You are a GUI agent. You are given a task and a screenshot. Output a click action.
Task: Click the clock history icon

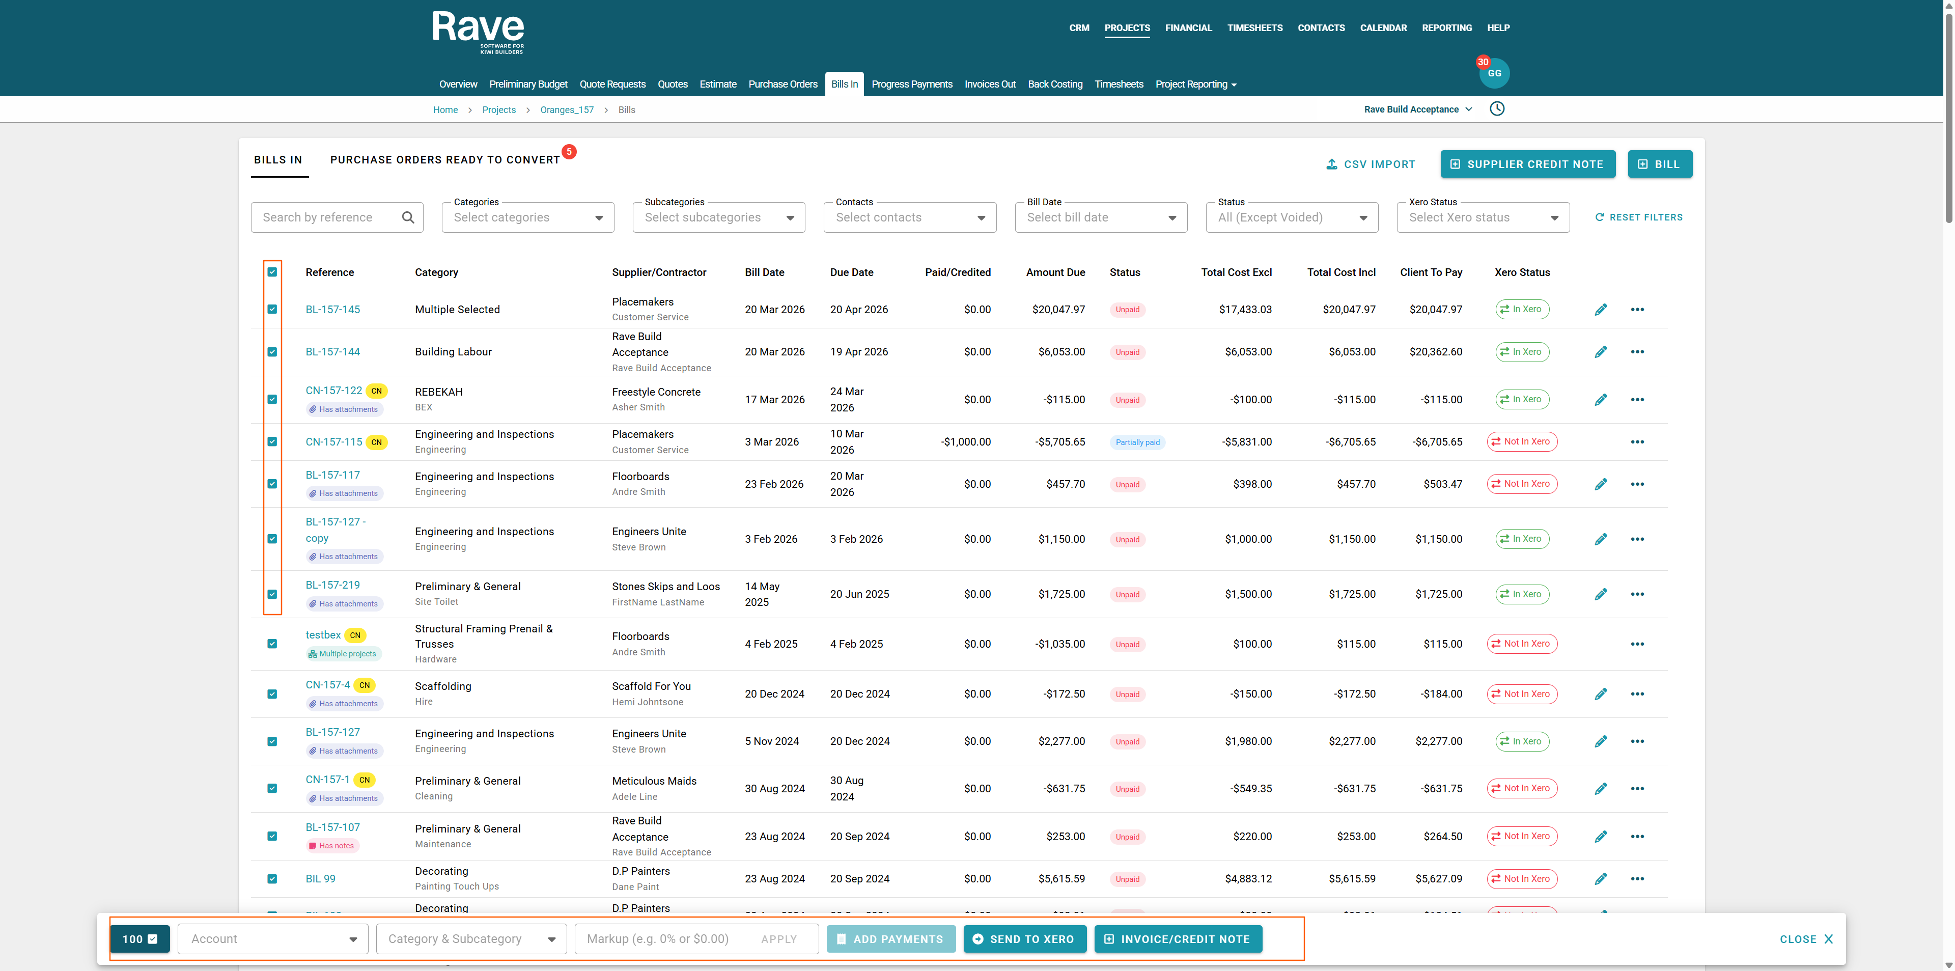(1497, 108)
